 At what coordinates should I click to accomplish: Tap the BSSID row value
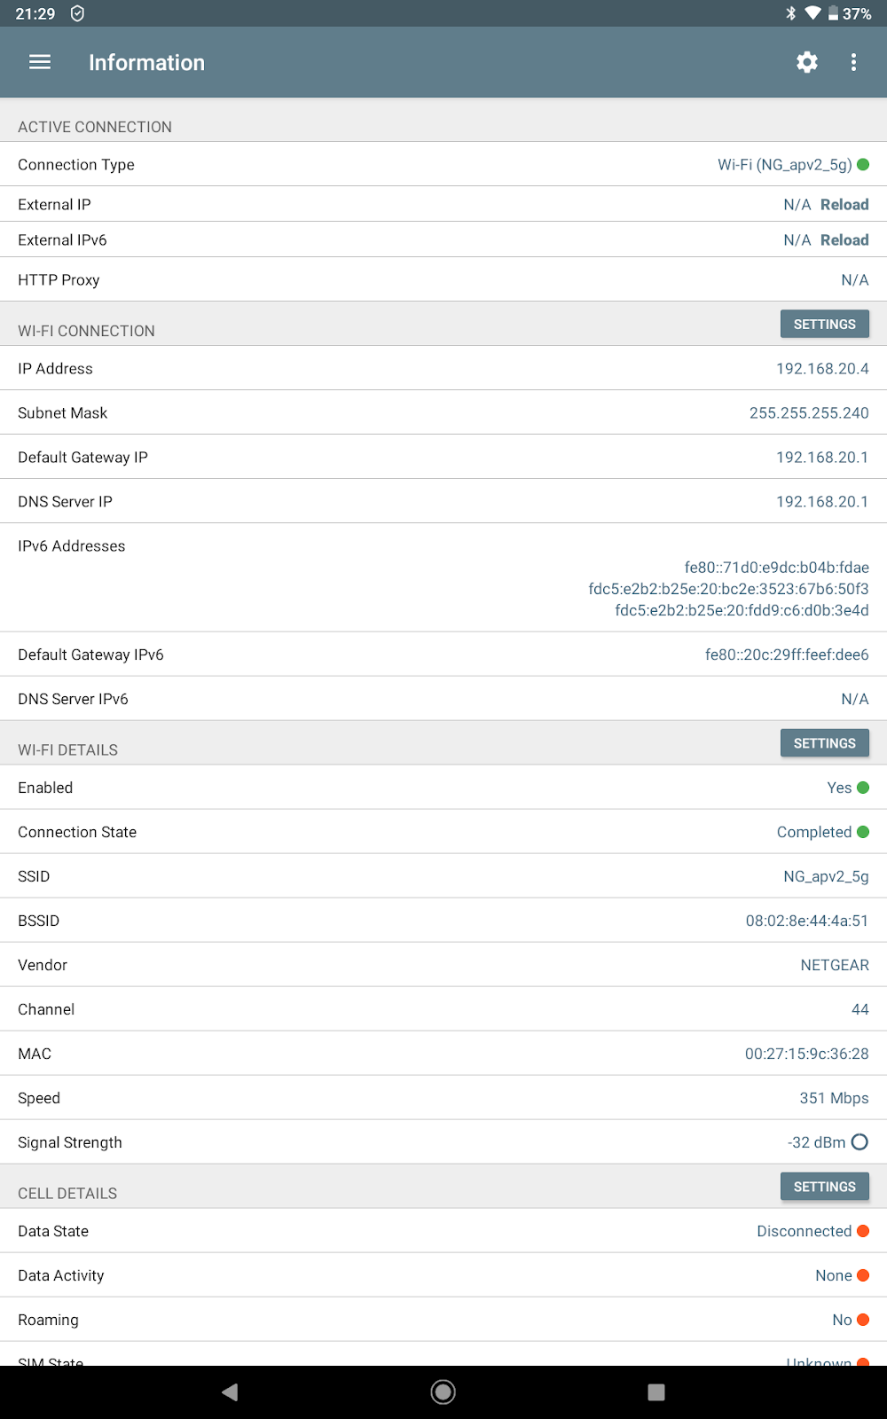click(806, 921)
